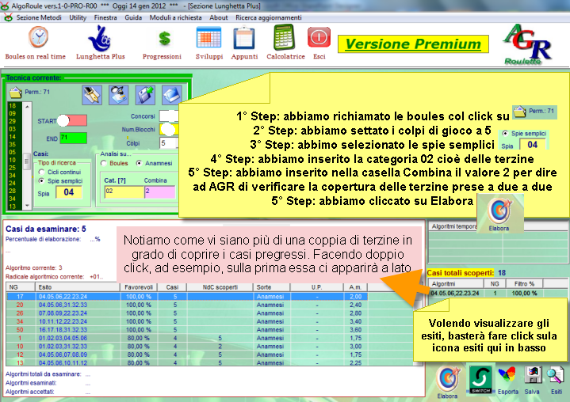Sort by A.m. column header
This screenshot has height=402, width=570.
pos(355,287)
